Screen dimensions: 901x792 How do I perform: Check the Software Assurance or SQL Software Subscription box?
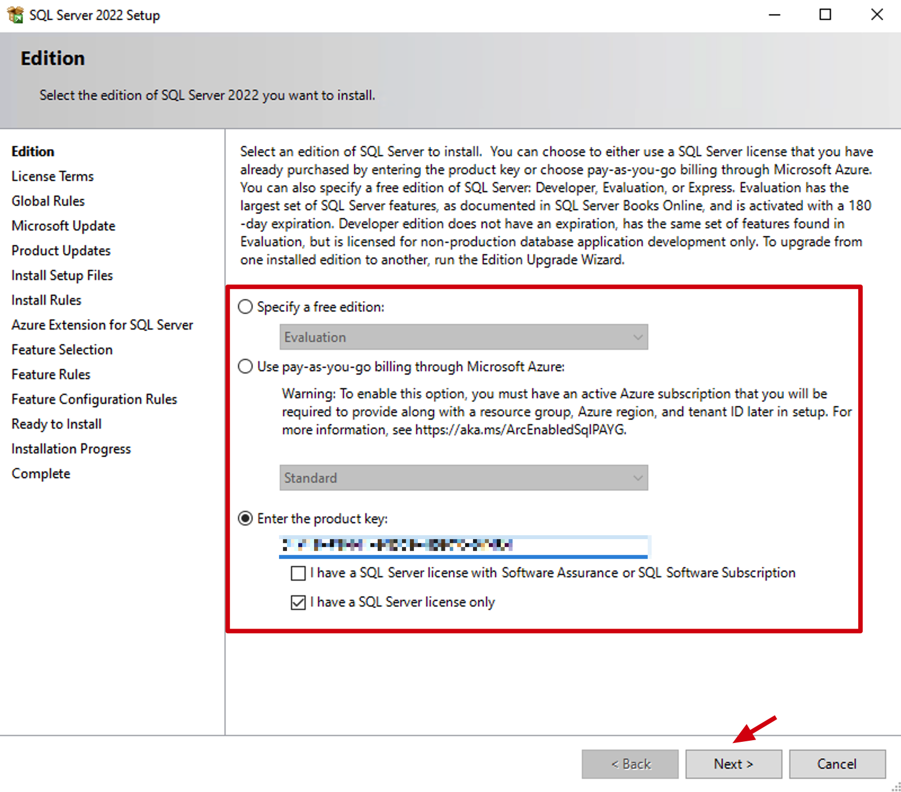tap(298, 573)
